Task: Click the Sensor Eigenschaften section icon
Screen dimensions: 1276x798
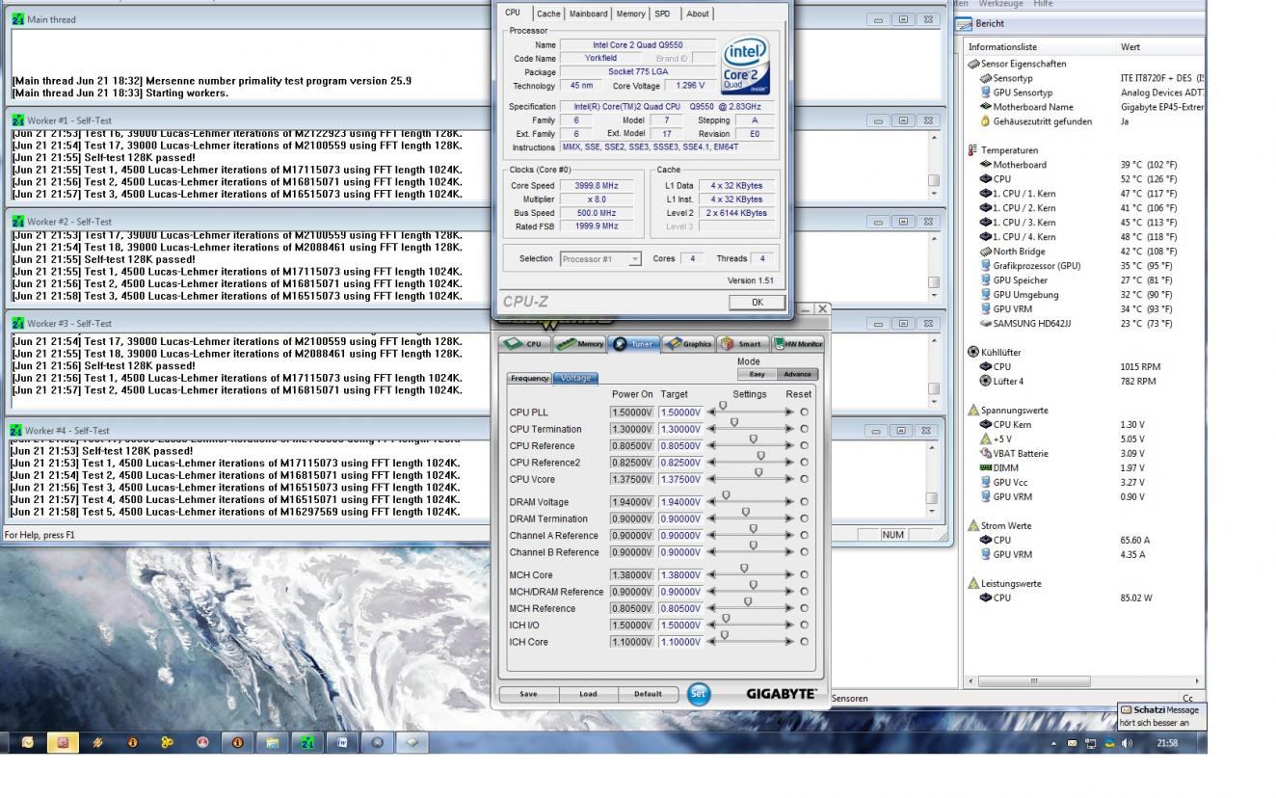Action: [x=974, y=64]
